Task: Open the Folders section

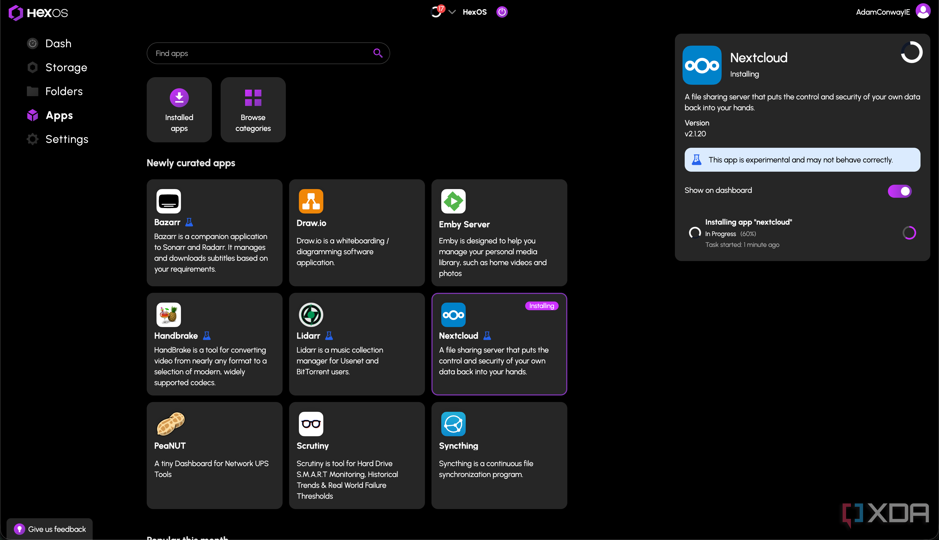Action: (55, 91)
